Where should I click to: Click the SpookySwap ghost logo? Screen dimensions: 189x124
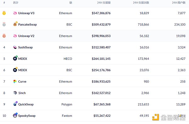pos(15,115)
